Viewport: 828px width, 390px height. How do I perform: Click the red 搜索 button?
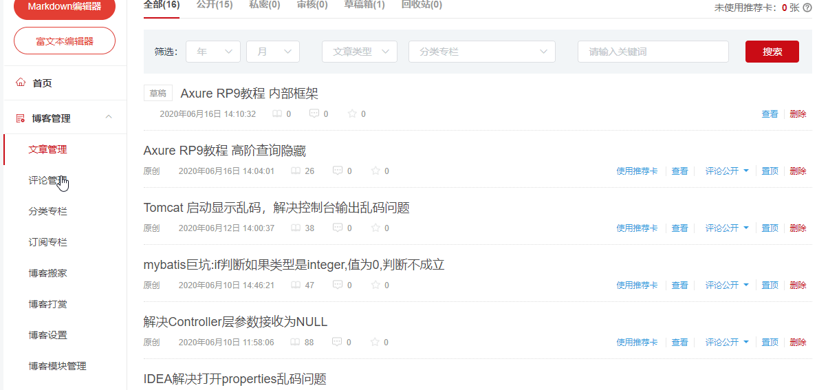pyautogui.click(x=772, y=52)
